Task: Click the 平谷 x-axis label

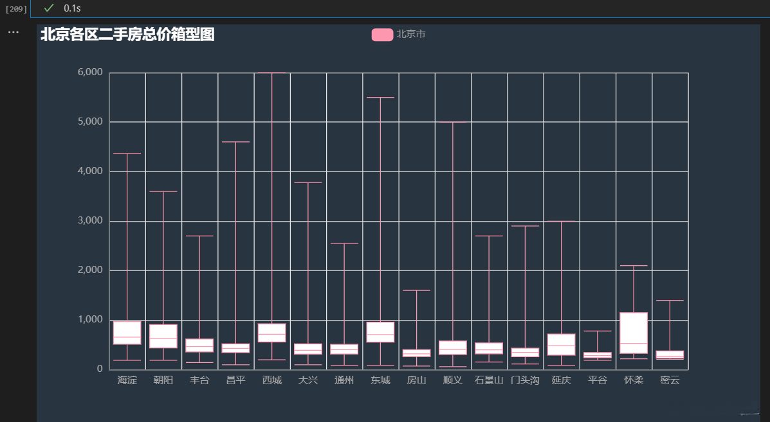Action: (x=598, y=380)
